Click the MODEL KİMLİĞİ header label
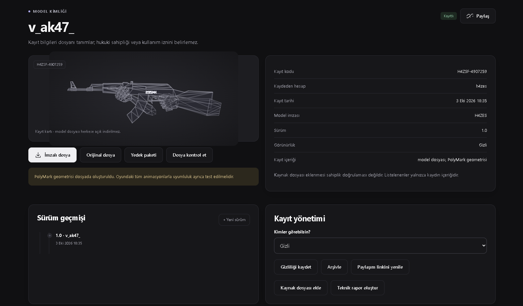523x306 pixels. (x=50, y=11)
